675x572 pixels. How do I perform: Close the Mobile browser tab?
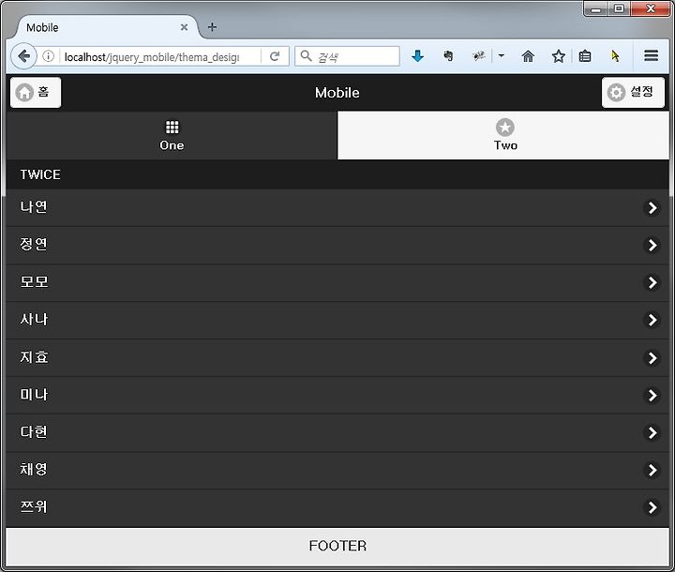(x=184, y=27)
